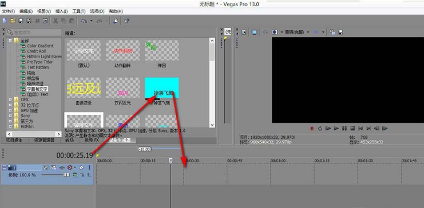This screenshot has height=208, width=424.
Task: Open split screen view dropdown arrow
Action: [282, 32]
